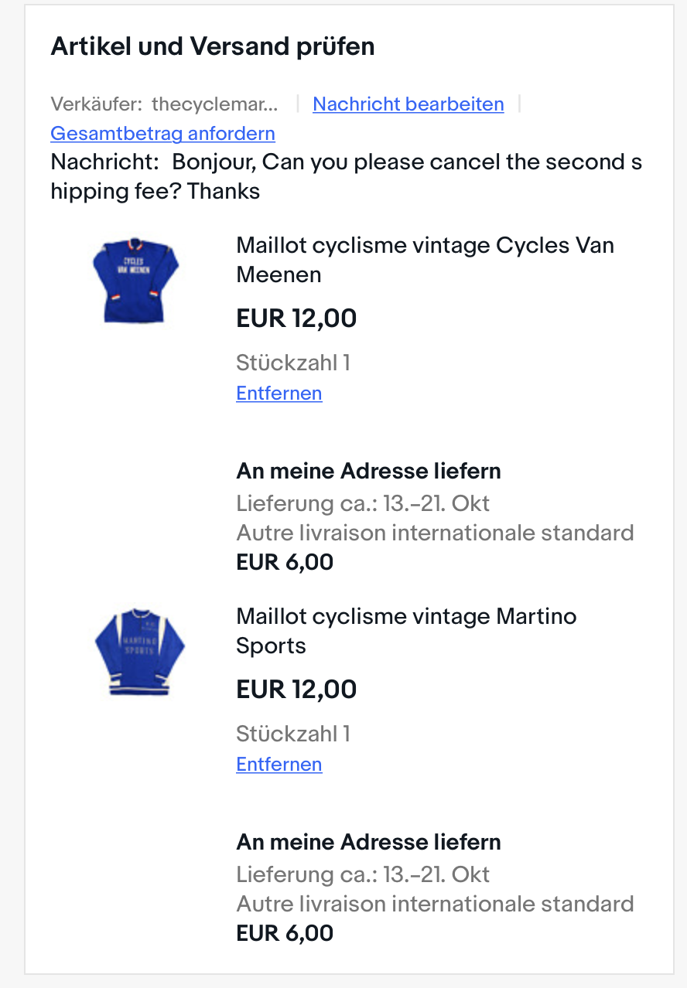Click the Nachricht bearbeiten link
The image size is (687, 988).
click(408, 104)
